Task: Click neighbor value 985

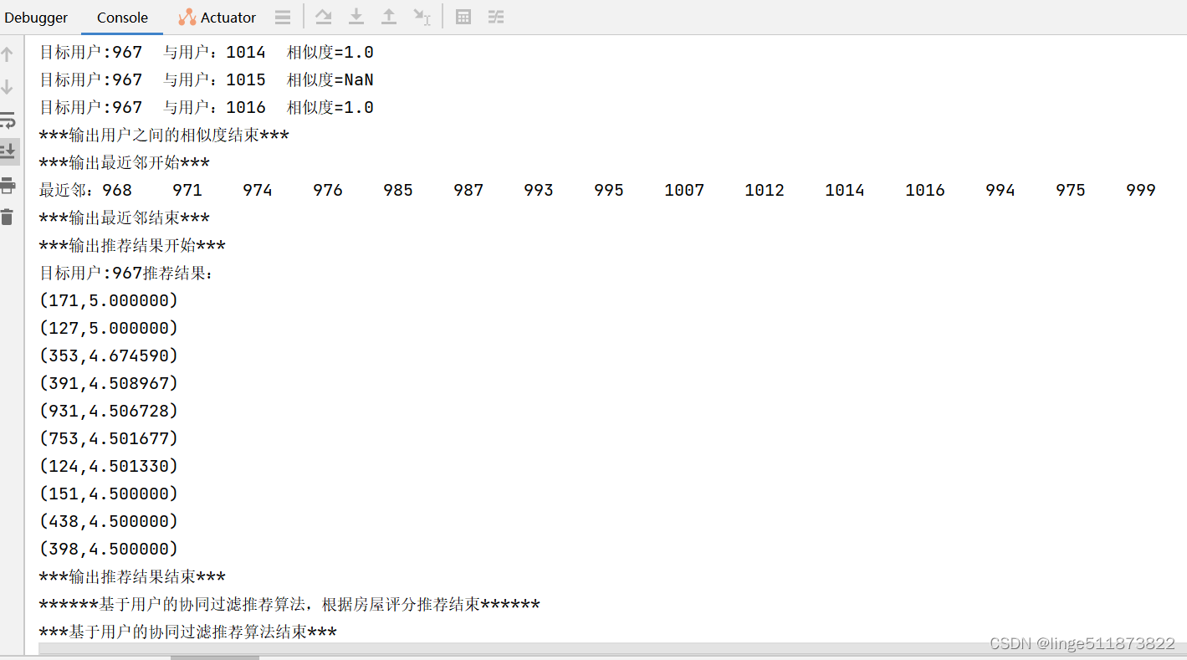Action: click(398, 191)
